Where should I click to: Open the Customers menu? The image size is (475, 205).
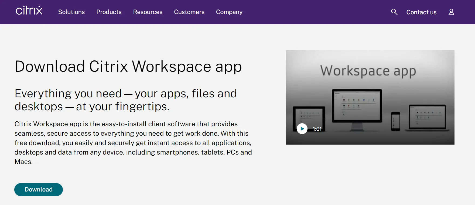tap(189, 12)
